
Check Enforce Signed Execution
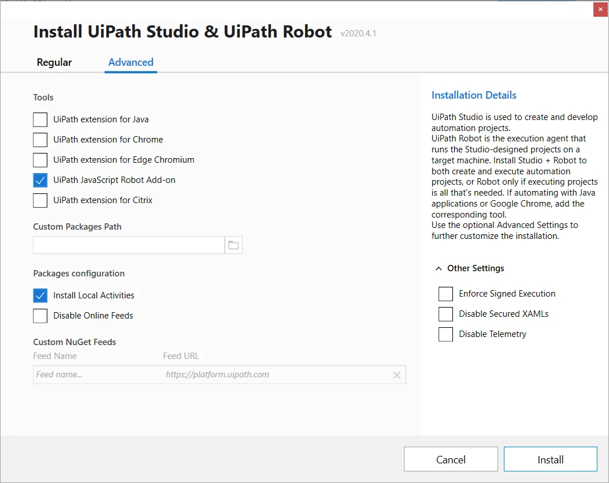[445, 294]
